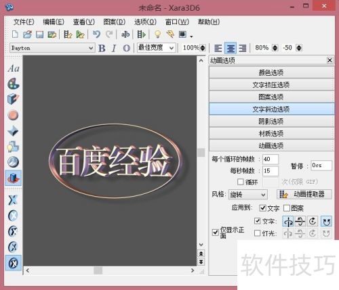
Task: Open the 查看(V) menu
Action: (x=84, y=22)
